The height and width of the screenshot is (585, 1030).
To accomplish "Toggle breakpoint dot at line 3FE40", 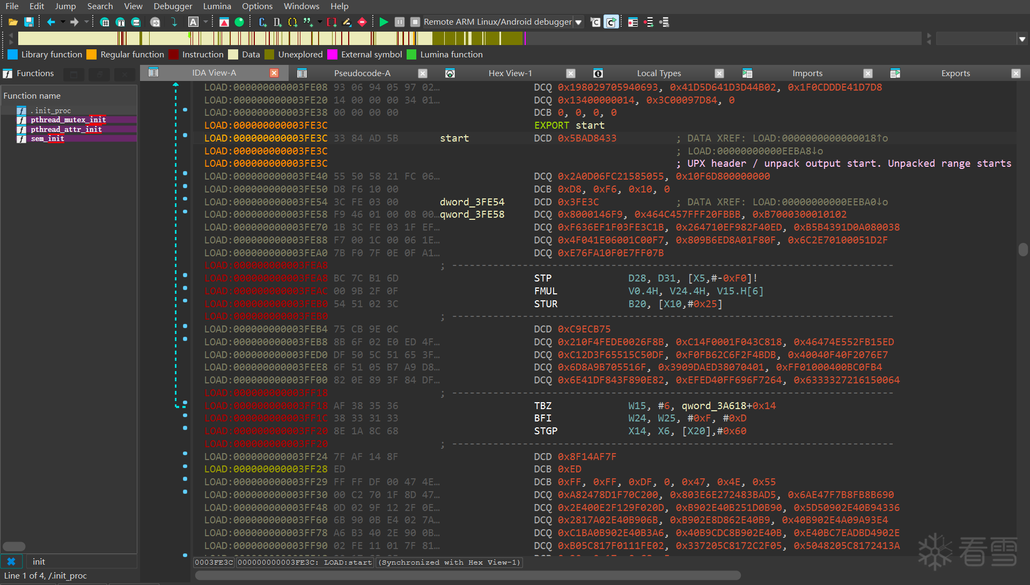I will click(x=185, y=173).
